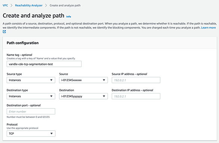
Task: Expand the Destination type Instances dropdown
Action: (x=31, y=96)
